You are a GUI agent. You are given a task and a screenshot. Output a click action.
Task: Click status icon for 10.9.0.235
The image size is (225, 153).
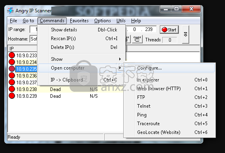12,68
